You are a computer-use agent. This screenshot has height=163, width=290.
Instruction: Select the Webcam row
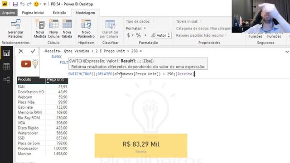pyautogui.click(x=42, y=97)
